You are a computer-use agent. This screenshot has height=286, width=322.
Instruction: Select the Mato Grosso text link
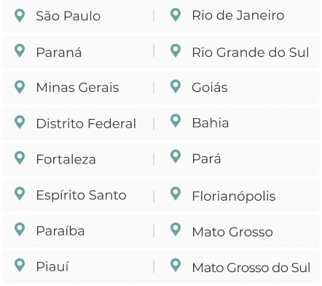232,231
